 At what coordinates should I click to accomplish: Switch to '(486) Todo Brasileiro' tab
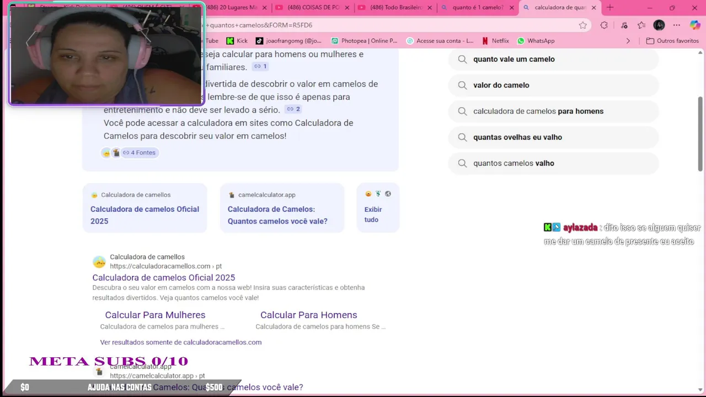[x=396, y=8]
